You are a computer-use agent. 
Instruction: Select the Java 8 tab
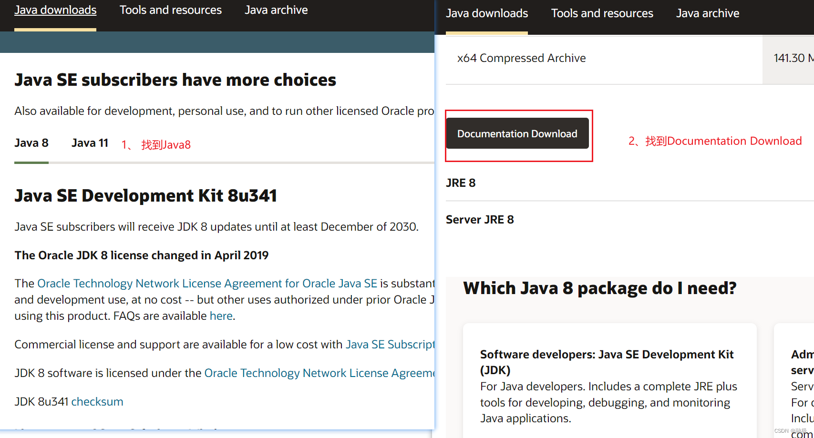click(31, 143)
